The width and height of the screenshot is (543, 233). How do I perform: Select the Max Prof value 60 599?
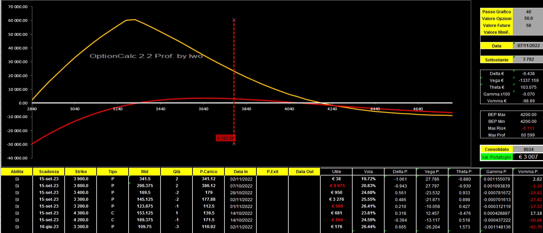click(528, 135)
